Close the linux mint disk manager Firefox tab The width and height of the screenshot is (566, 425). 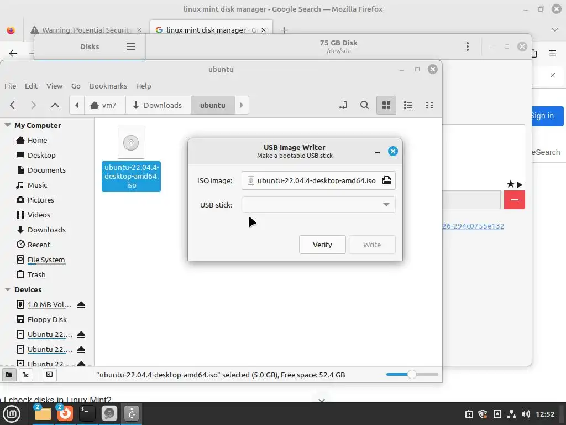point(264,30)
